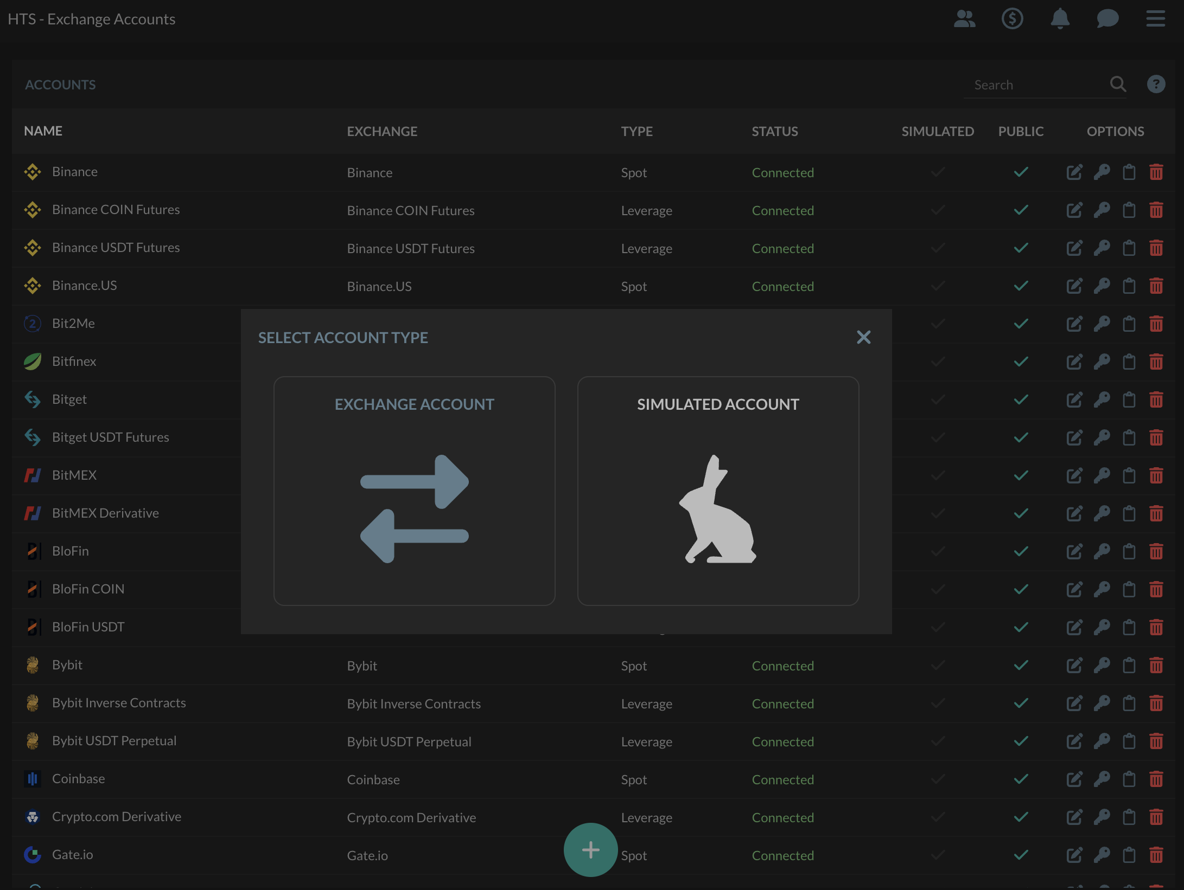Open the dollar balance icon

(1012, 18)
